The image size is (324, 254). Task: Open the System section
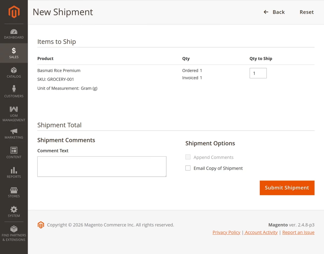tap(14, 212)
